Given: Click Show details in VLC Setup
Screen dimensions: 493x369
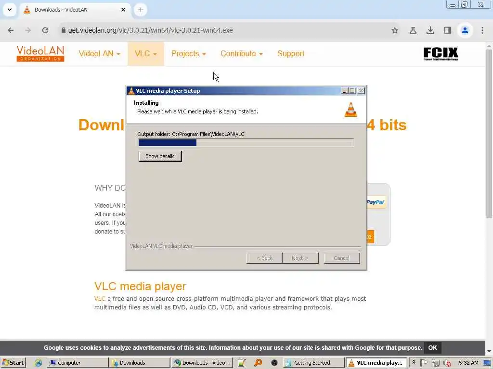Looking at the screenshot, I should (x=160, y=156).
